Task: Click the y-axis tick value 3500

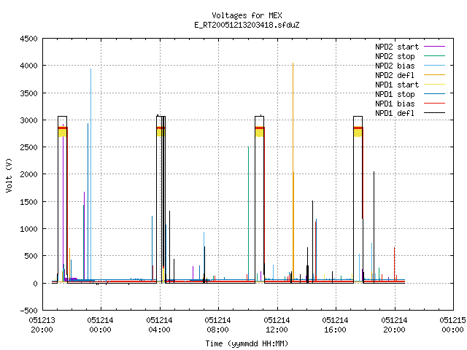Action: tap(28, 93)
